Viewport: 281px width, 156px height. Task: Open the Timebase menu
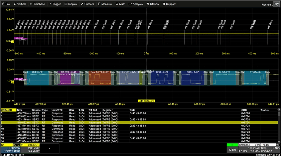click(37, 4)
